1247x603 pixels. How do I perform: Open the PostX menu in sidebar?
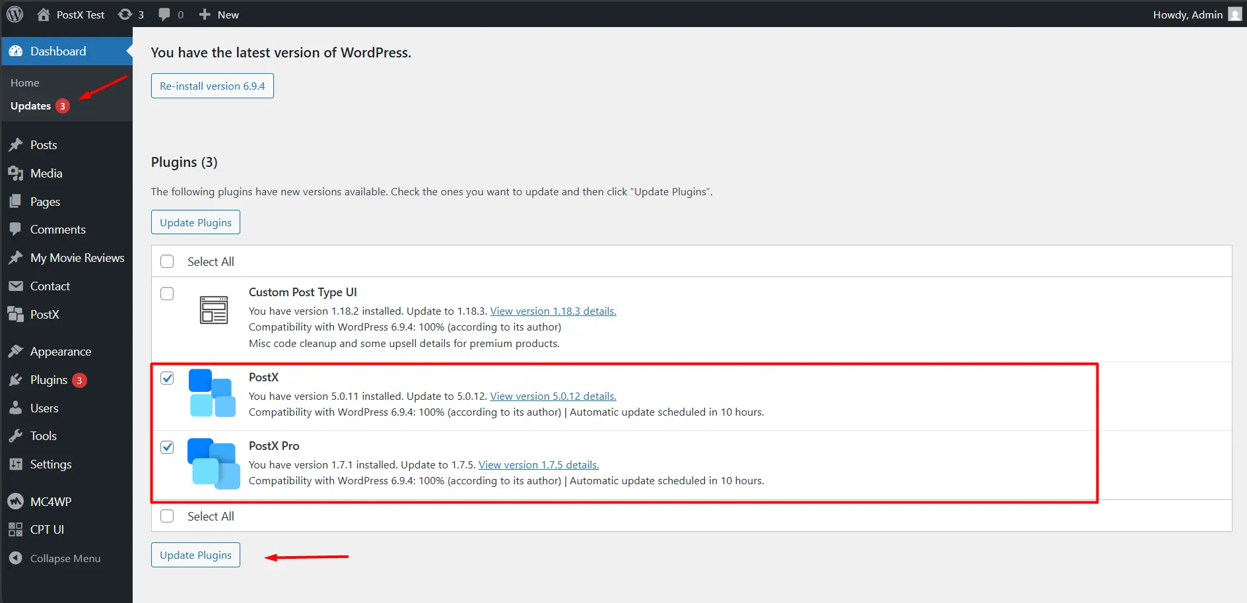point(43,315)
